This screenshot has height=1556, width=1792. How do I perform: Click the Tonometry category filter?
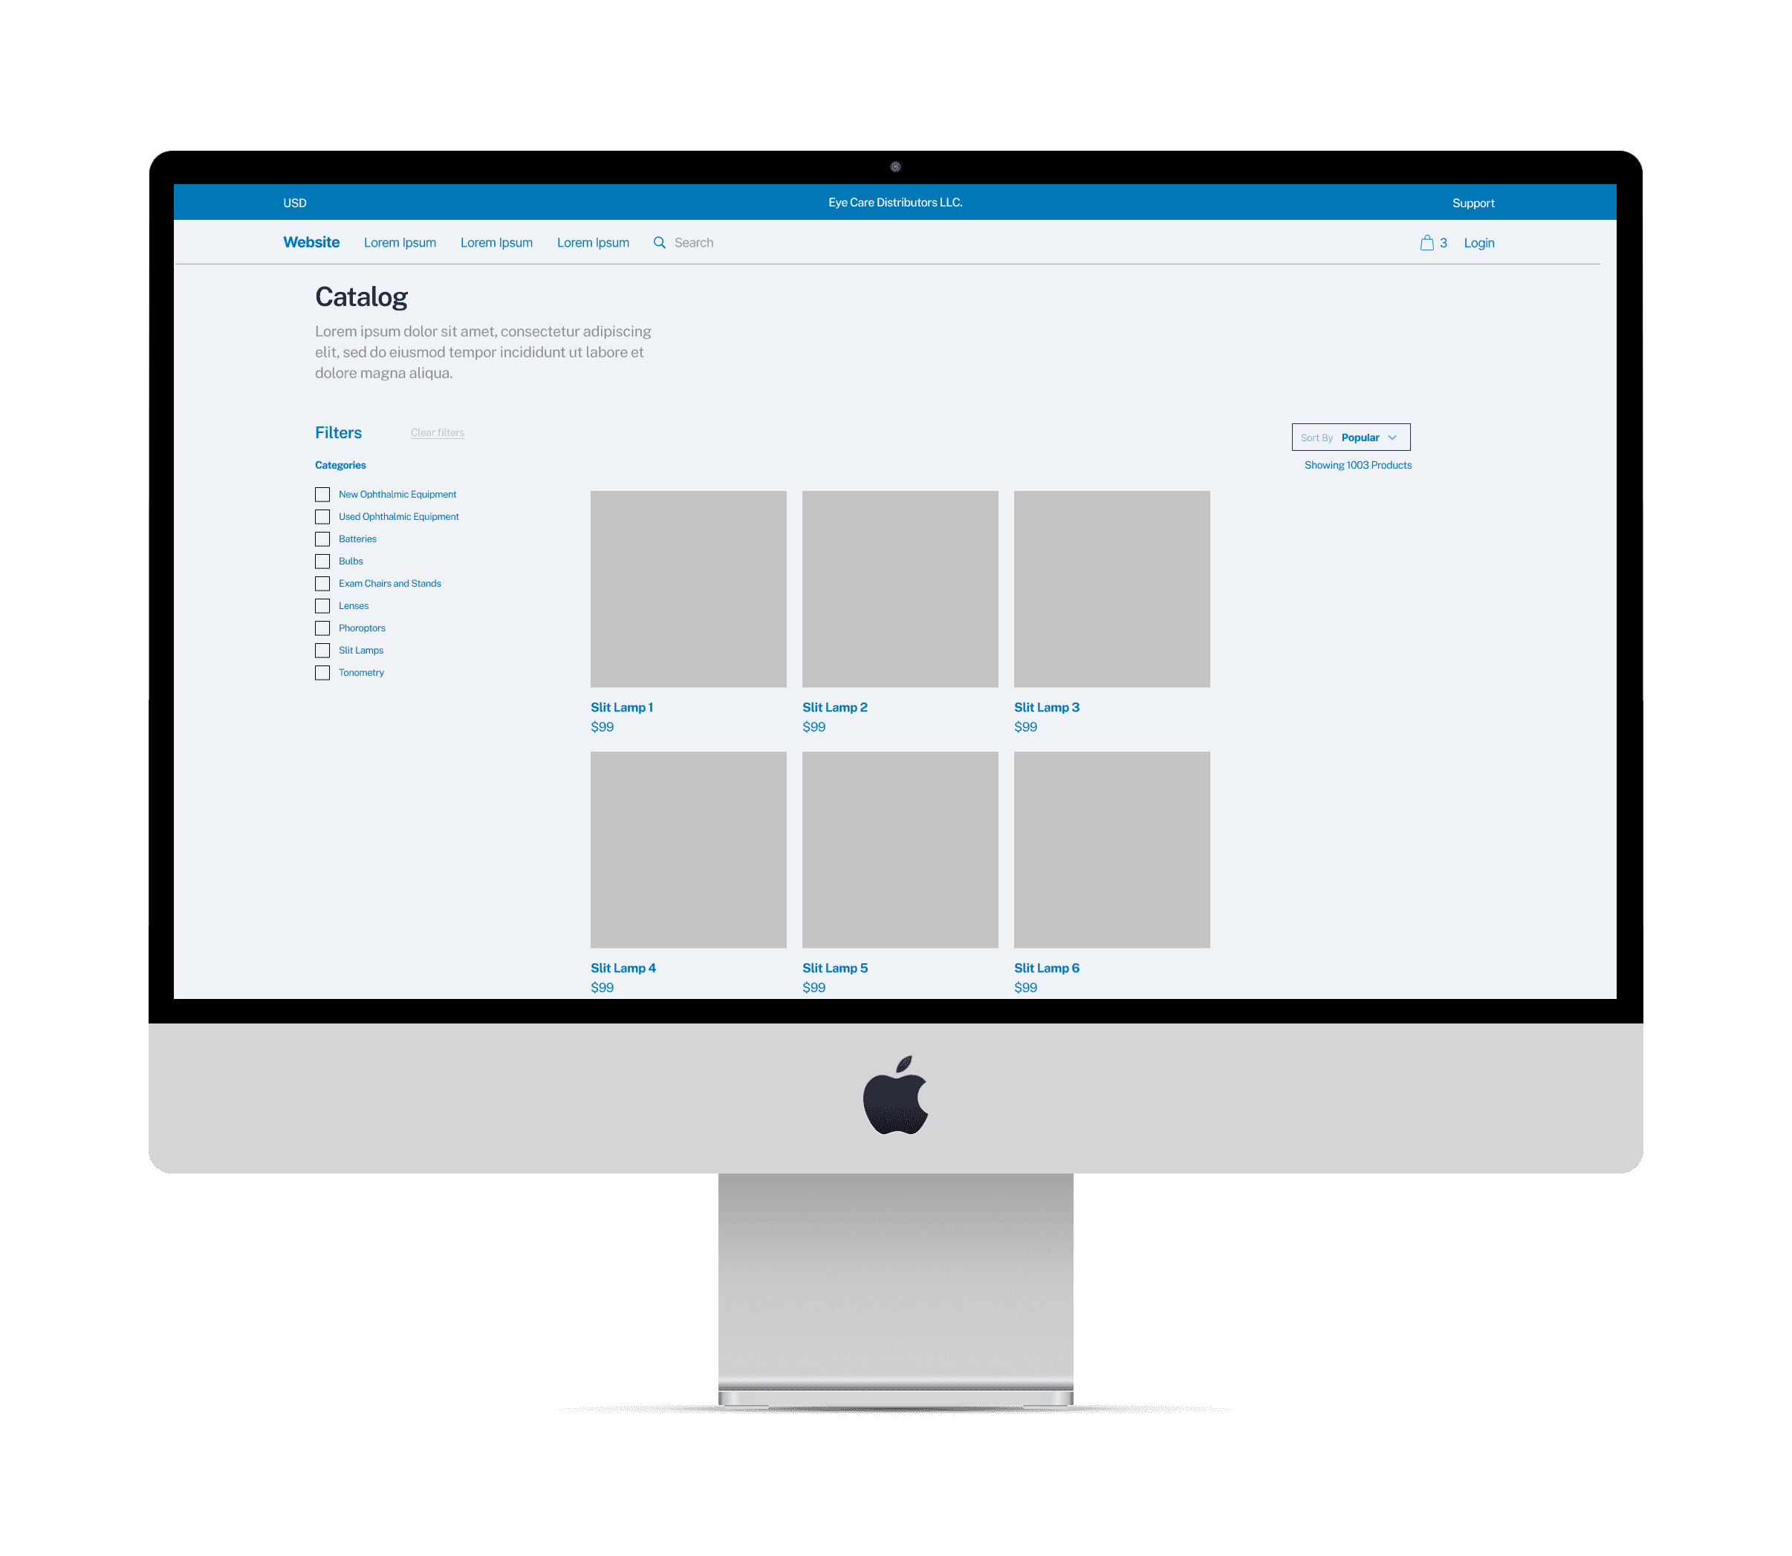point(325,672)
